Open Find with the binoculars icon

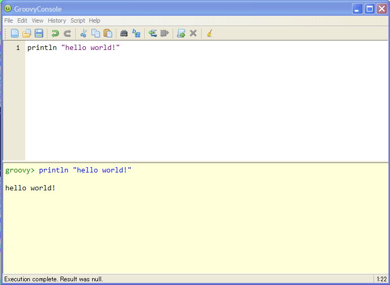point(124,33)
